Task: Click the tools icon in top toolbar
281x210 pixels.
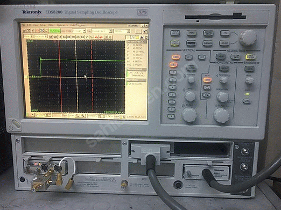Action: point(29,31)
